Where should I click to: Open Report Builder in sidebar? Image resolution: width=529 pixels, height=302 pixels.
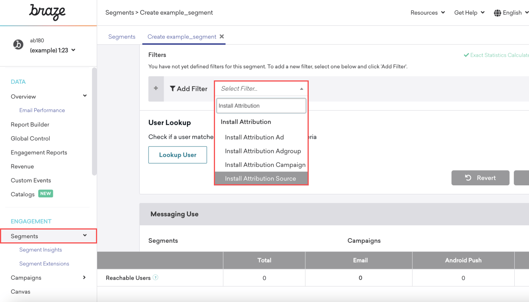[30, 125]
